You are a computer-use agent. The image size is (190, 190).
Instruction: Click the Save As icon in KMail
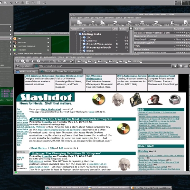coord(93,22)
